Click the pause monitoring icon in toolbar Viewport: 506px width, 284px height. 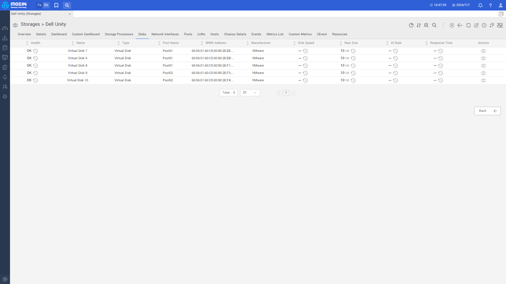coord(452,25)
